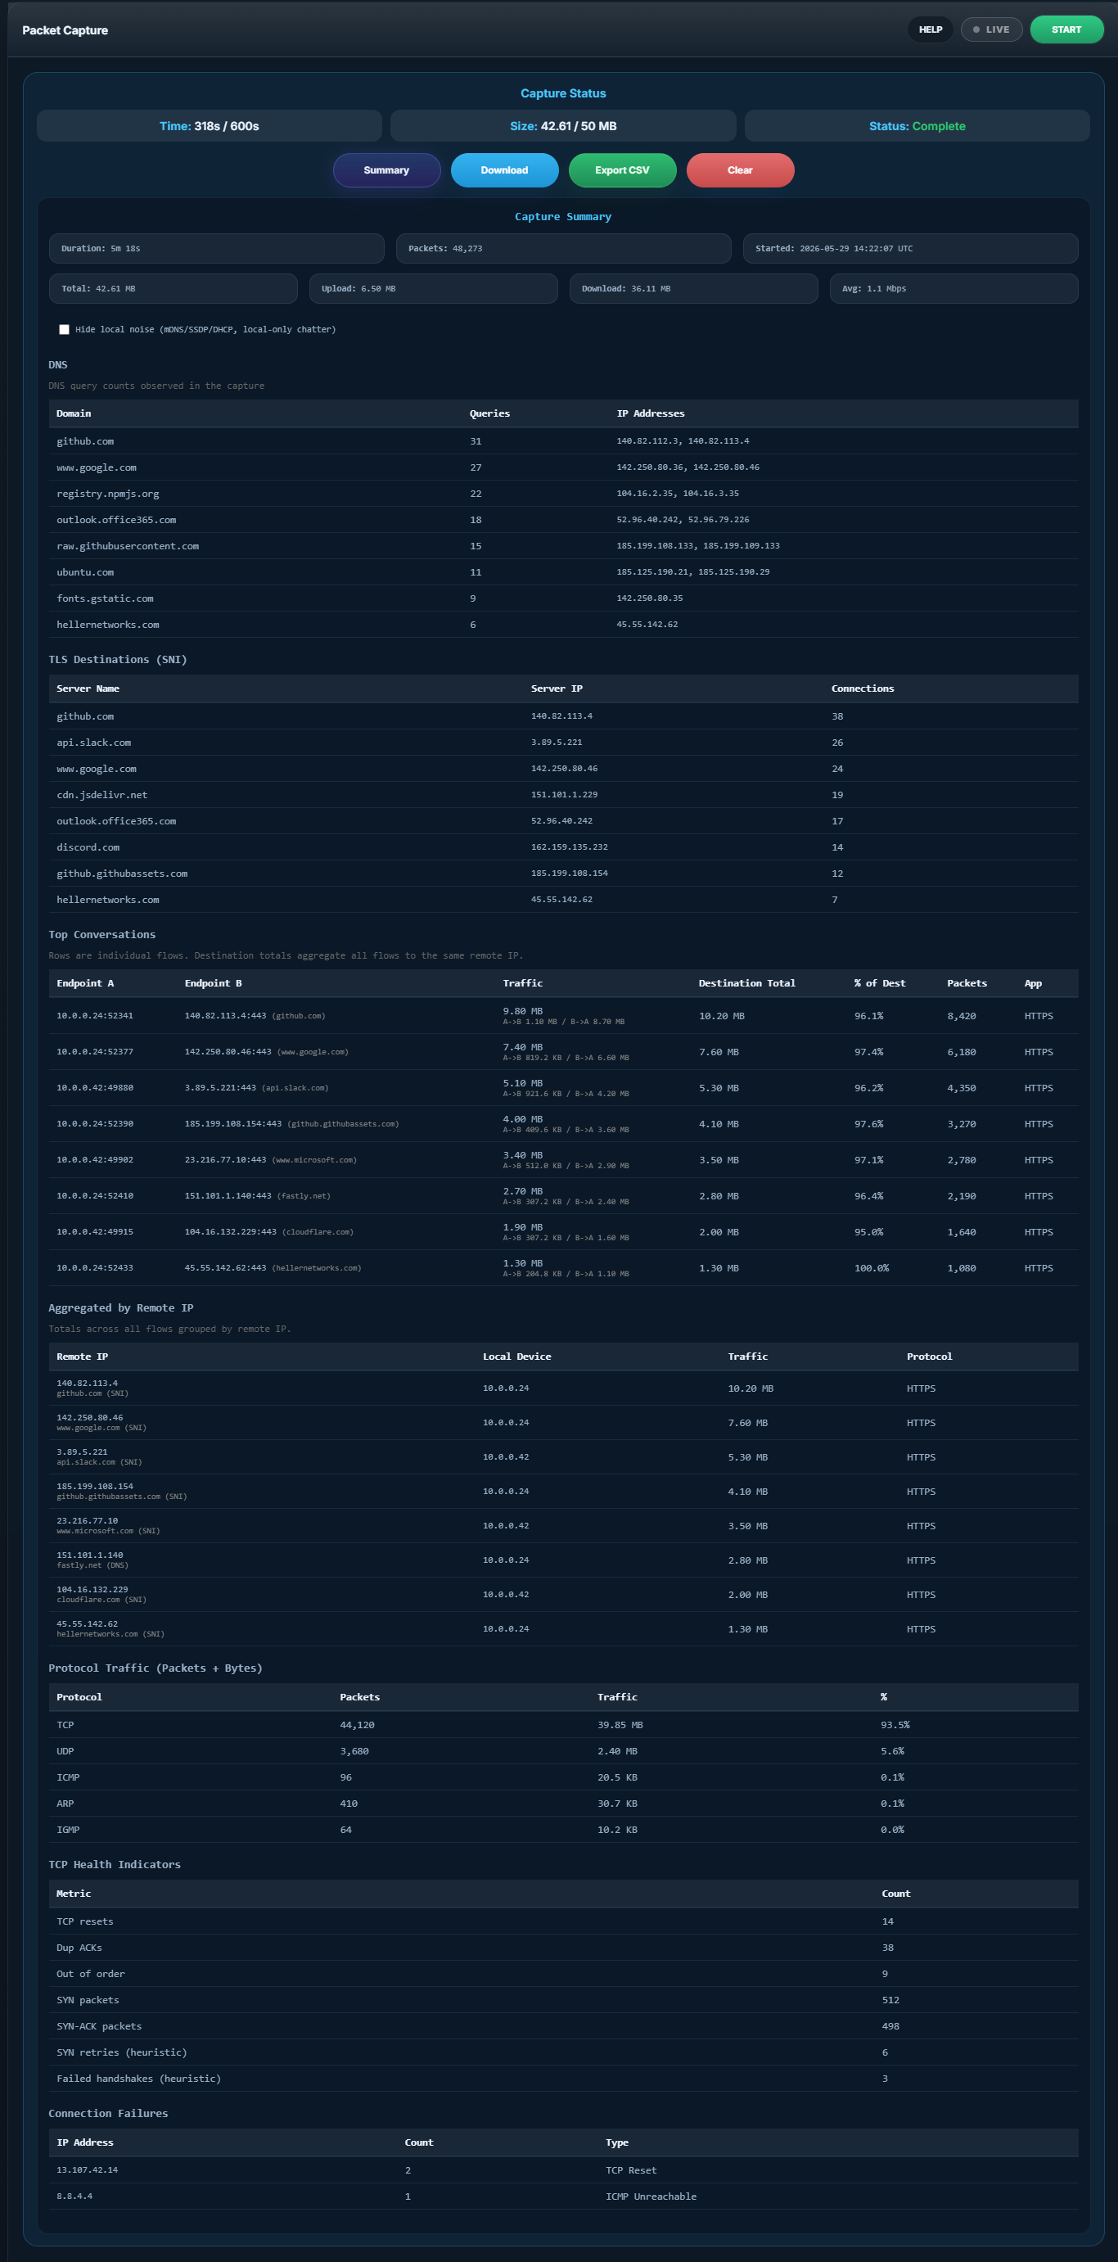The image size is (1118, 2262).
Task: Select the ubuntu.com DNS domain
Action: pyautogui.click(x=85, y=572)
